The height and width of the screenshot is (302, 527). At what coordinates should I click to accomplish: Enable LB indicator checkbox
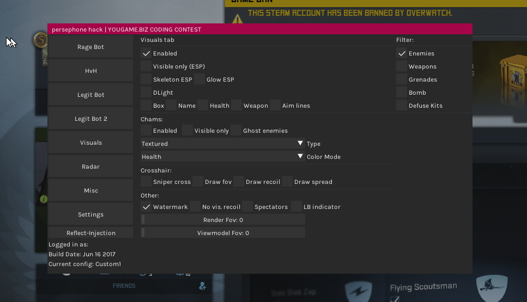[x=296, y=207]
